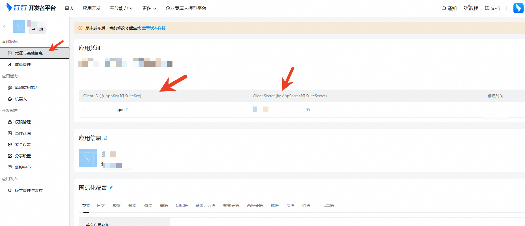Edit 应用信息 with pencil icon
This screenshot has height=226, width=525.
[x=106, y=138]
